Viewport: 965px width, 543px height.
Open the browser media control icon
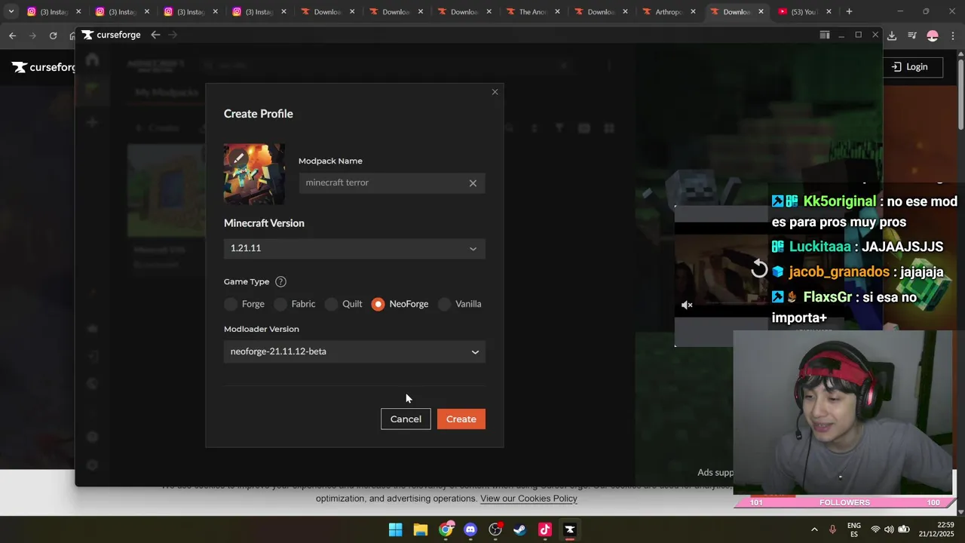coord(912,35)
